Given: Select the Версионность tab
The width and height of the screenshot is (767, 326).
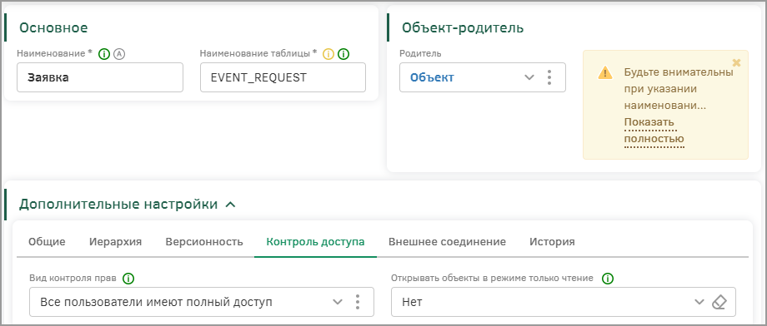Looking at the screenshot, I should pyautogui.click(x=204, y=241).
